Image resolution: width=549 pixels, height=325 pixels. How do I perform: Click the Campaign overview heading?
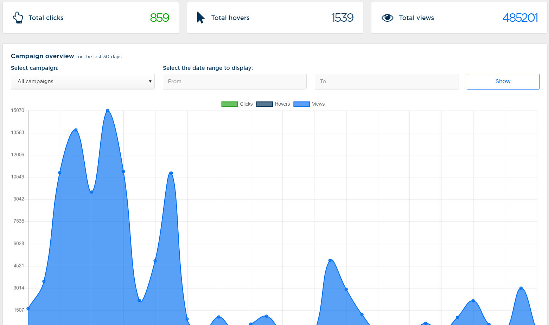tap(43, 56)
